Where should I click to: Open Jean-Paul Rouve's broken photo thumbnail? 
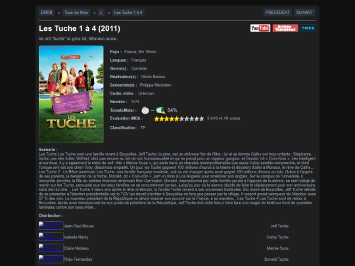tap(51, 226)
